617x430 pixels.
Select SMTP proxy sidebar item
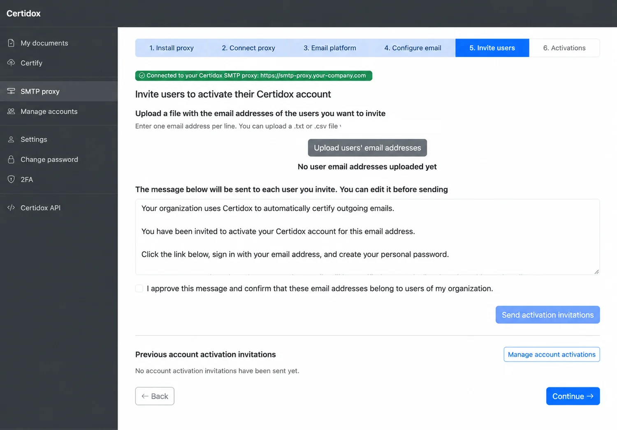click(x=59, y=91)
